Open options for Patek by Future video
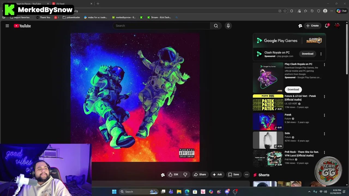This screenshot has height=196, width=349. click(x=324, y=115)
